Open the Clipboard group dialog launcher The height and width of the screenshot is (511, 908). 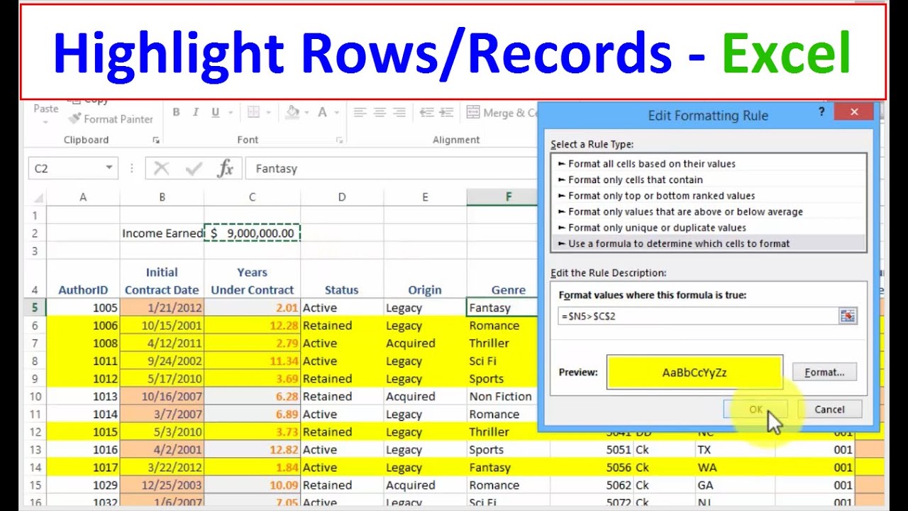click(156, 141)
